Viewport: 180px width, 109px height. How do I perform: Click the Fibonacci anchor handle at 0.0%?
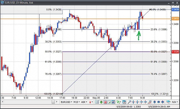click(x=150, y=10)
